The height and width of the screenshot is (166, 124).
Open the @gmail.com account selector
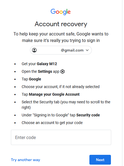[61, 50]
